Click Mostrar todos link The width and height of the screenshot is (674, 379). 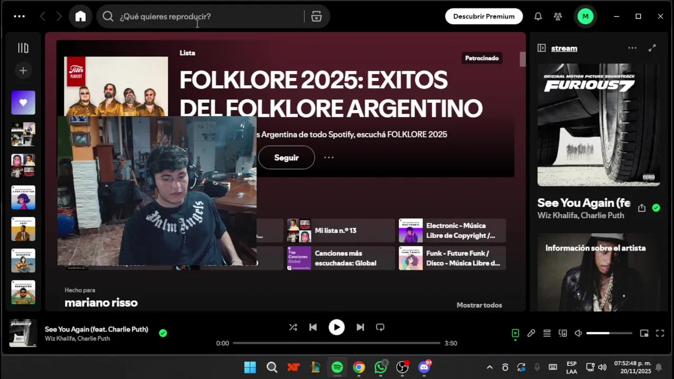pos(479,305)
